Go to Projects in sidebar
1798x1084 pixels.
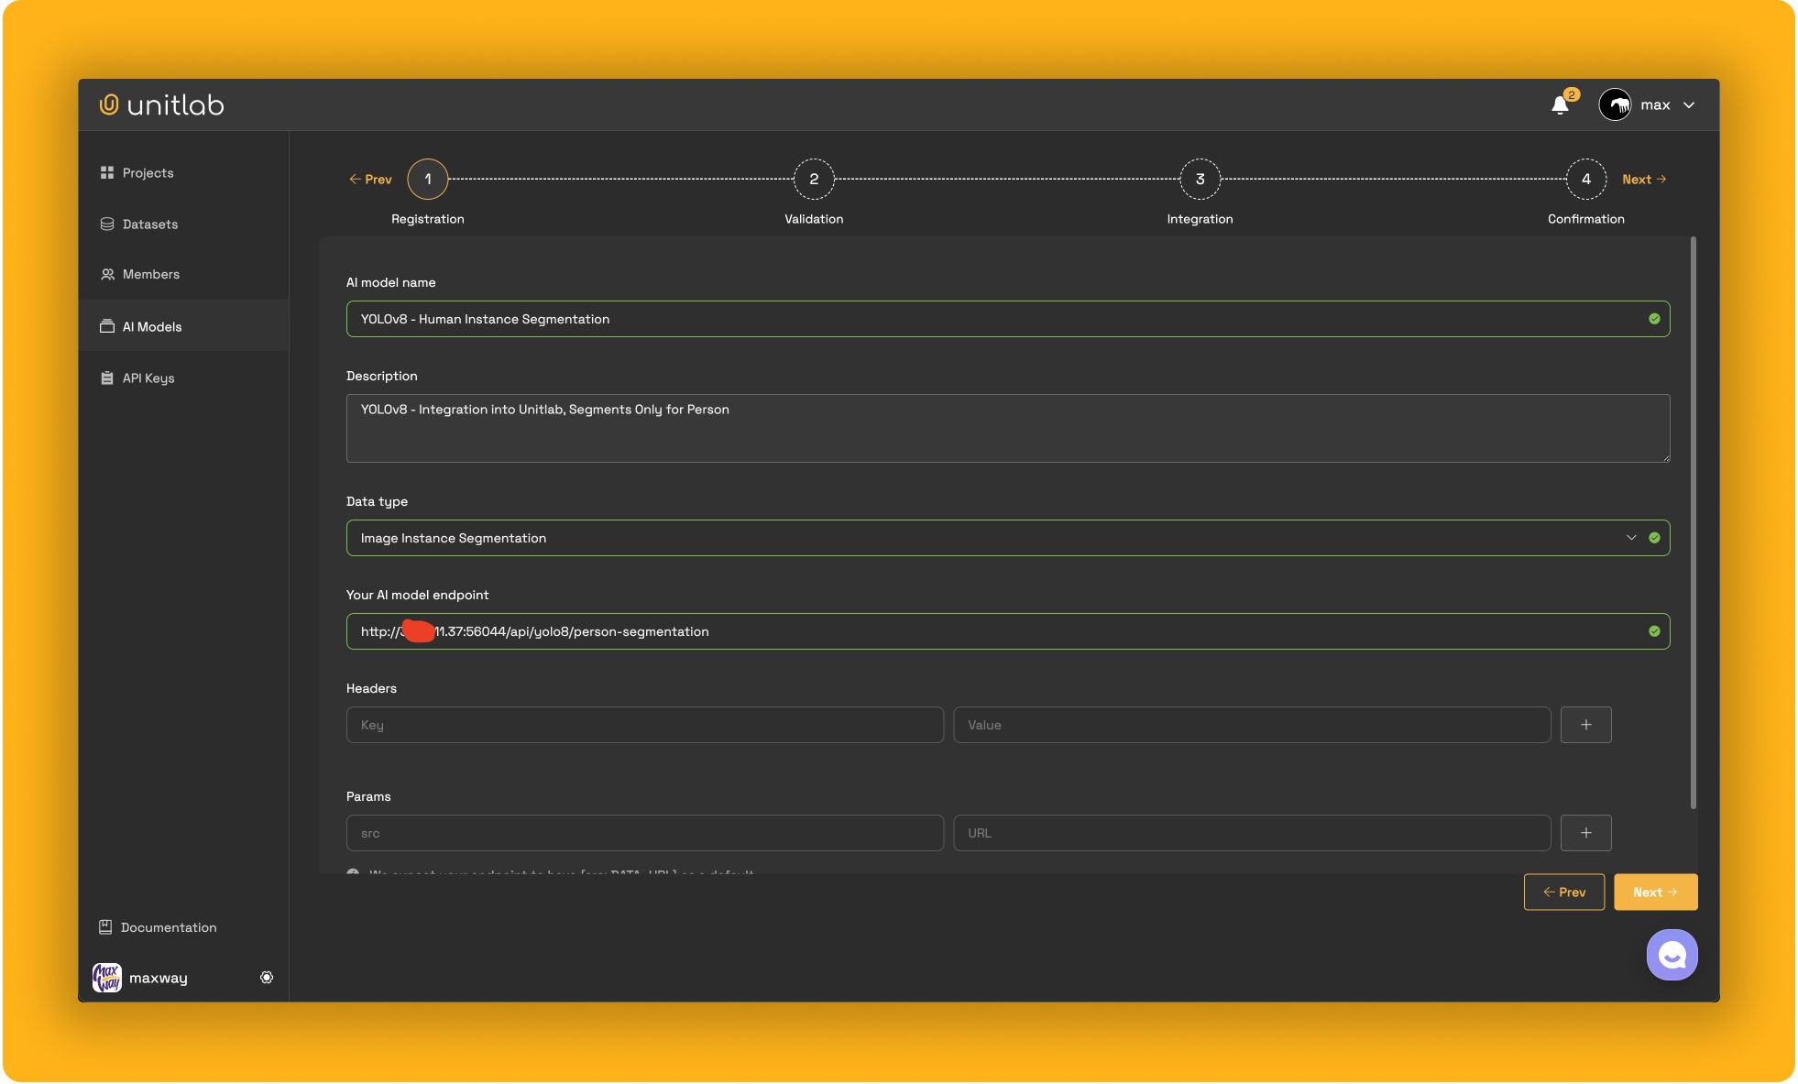coord(148,173)
